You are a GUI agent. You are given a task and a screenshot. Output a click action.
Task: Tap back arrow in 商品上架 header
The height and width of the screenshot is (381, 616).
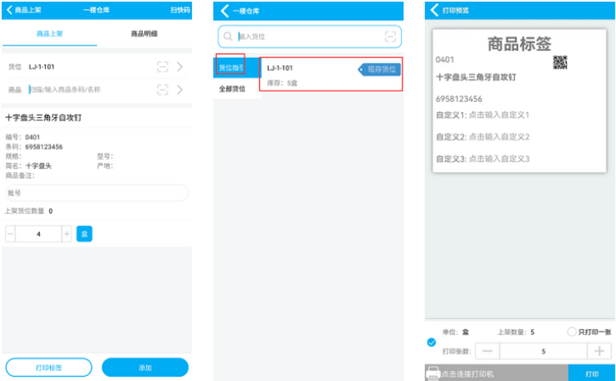(10, 10)
